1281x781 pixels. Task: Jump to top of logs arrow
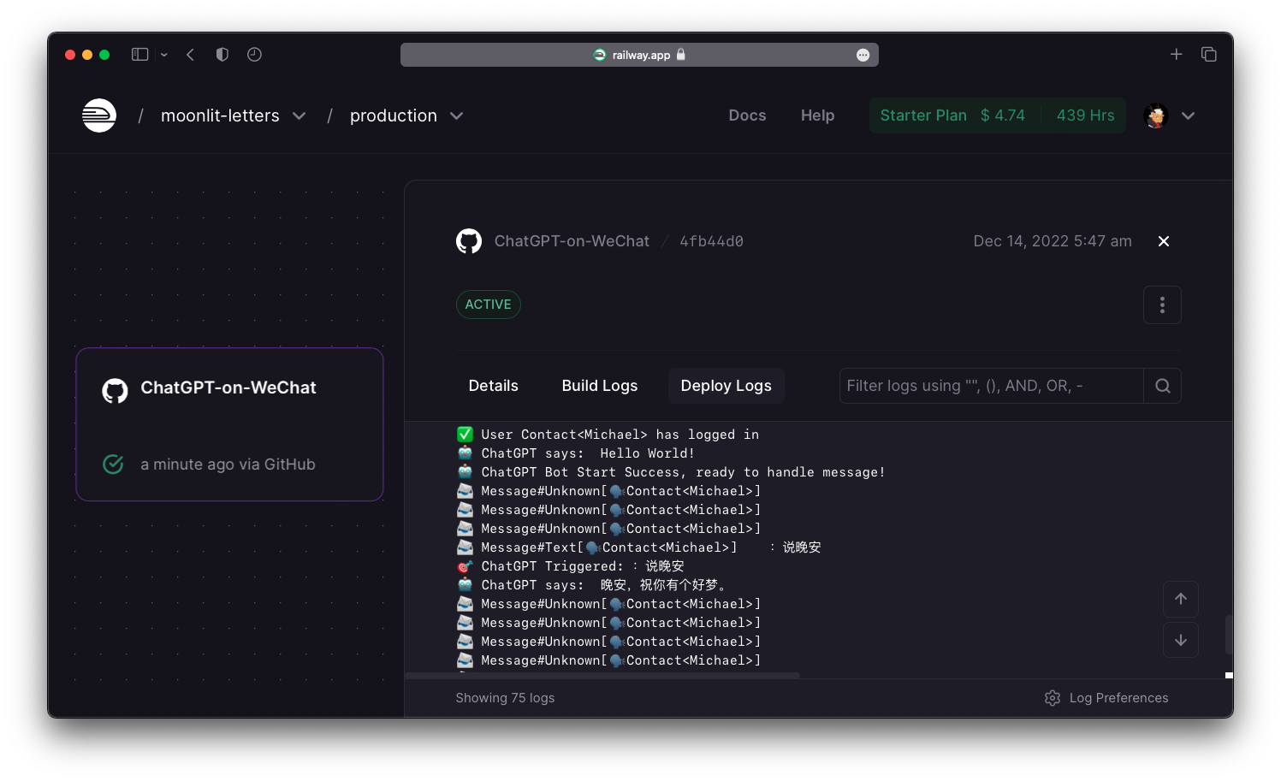click(x=1181, y=599)
